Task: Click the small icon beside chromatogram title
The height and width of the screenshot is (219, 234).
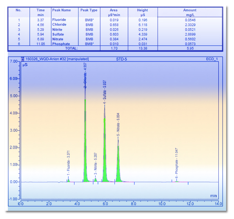Action: [22, 59]
